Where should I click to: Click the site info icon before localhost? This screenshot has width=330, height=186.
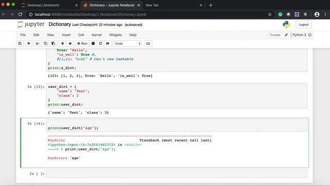tap(31, 14)
